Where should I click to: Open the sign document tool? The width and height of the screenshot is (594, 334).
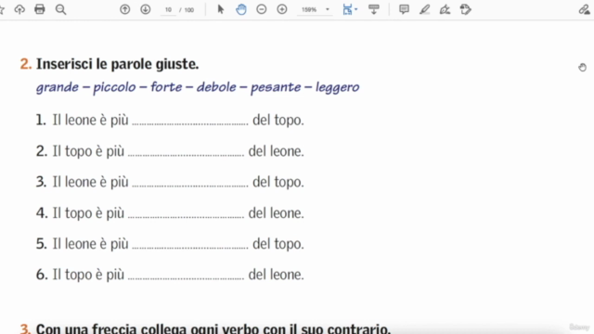tap(445, 9)
